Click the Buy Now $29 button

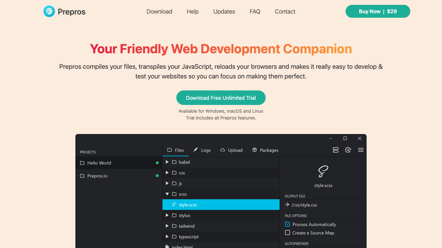(x=378, y=11)
